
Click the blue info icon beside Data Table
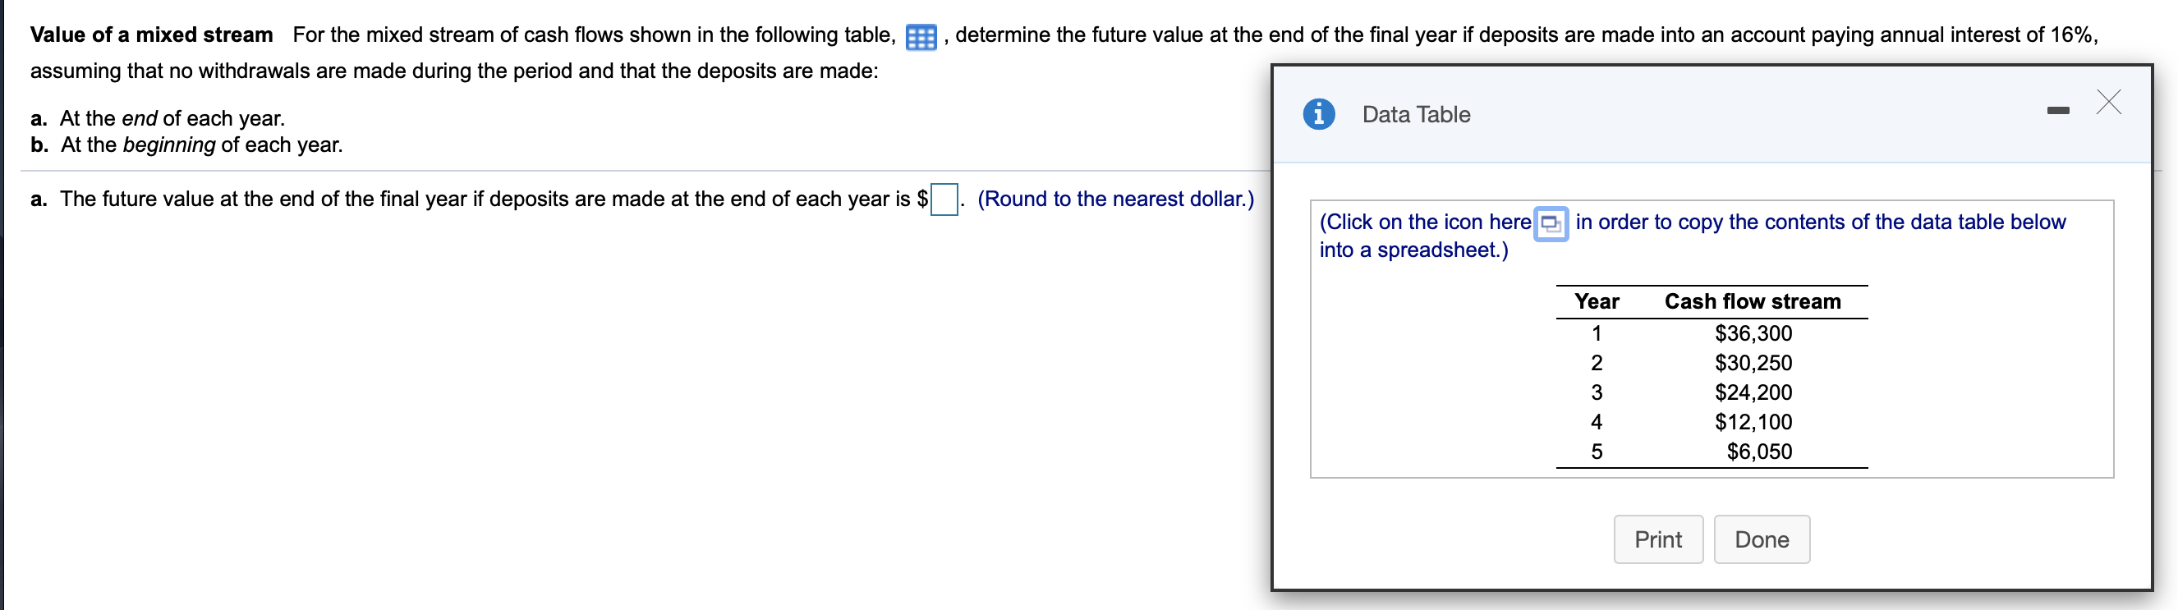[1318, 114]
